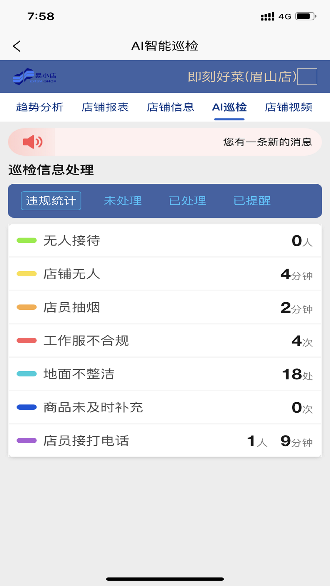Image resolution: width=330 pixels, height=586 pixels.
Task: Select the 已处理 filter
Action: tap(188, 201)
